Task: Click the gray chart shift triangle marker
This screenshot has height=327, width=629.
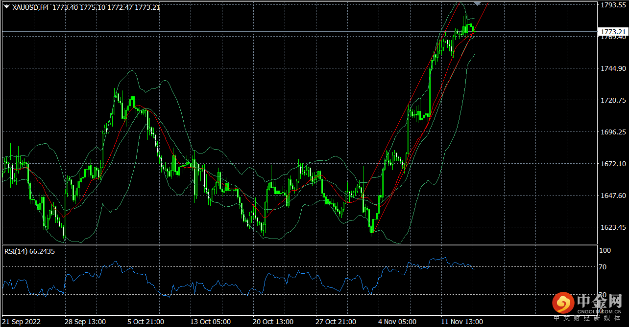Action: coord(478,4)
